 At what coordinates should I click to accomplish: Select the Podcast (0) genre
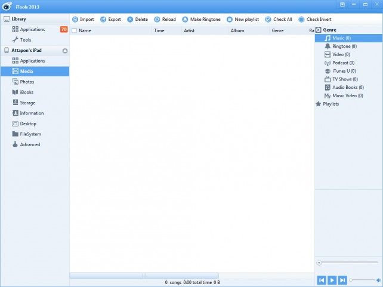pyautogui.click(x=343, y=63)
